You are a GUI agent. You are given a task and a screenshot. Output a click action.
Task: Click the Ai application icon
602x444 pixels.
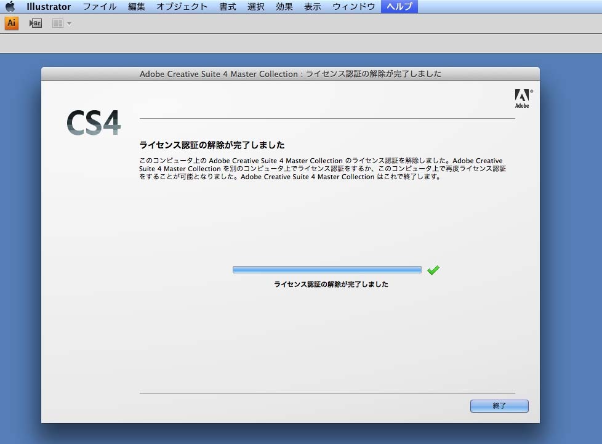12,23
